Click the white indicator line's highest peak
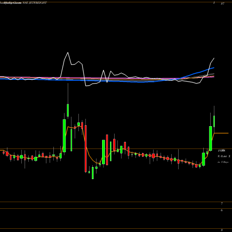232x232 pixels. 68,52
